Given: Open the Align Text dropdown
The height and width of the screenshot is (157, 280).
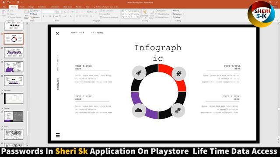Looking at the screenshot, I should pos(106,14).
